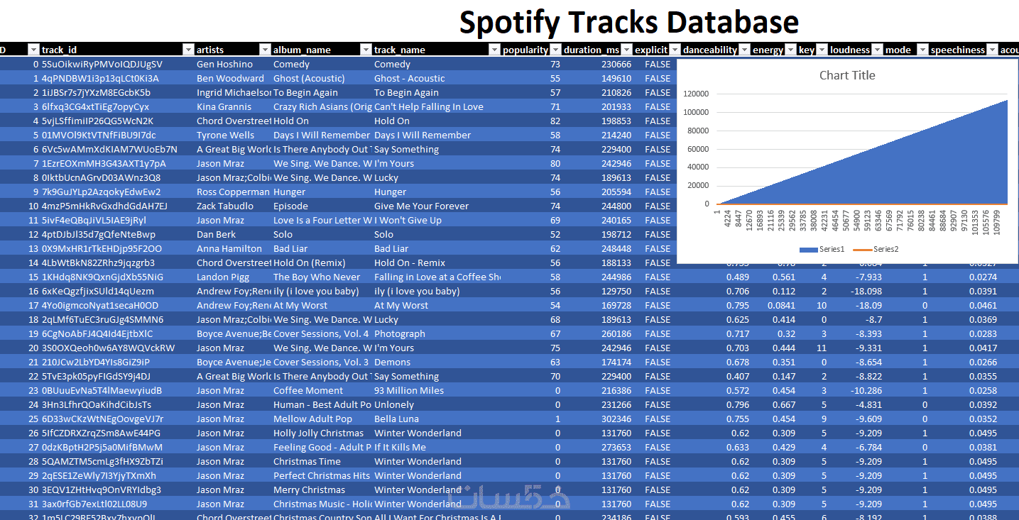Open the artists column filter arrow

coord(265,50)
